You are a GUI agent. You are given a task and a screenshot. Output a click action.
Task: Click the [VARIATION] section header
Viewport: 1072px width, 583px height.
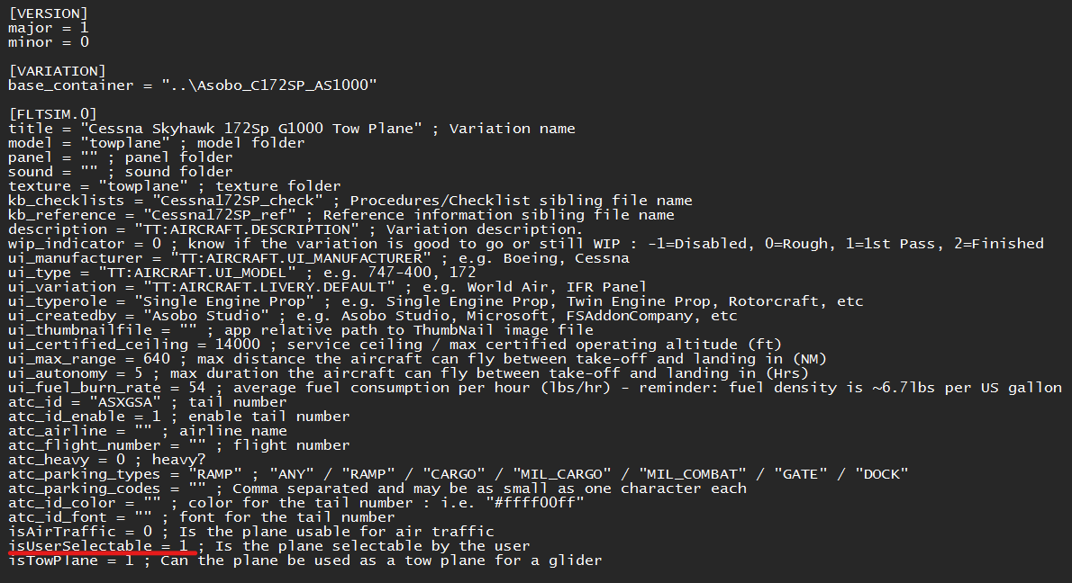(57, 71)
